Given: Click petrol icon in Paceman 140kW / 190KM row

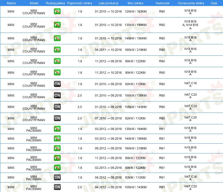Looking at the screenshot, I should tap(57, 138).
